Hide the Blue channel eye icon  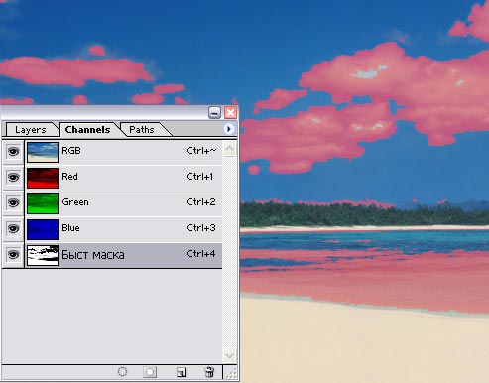coord(13,229)
